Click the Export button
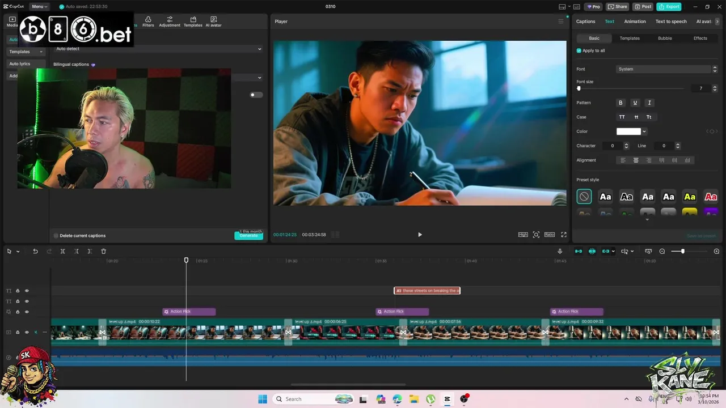Viewport: 726px width, 408px height. 669,7
